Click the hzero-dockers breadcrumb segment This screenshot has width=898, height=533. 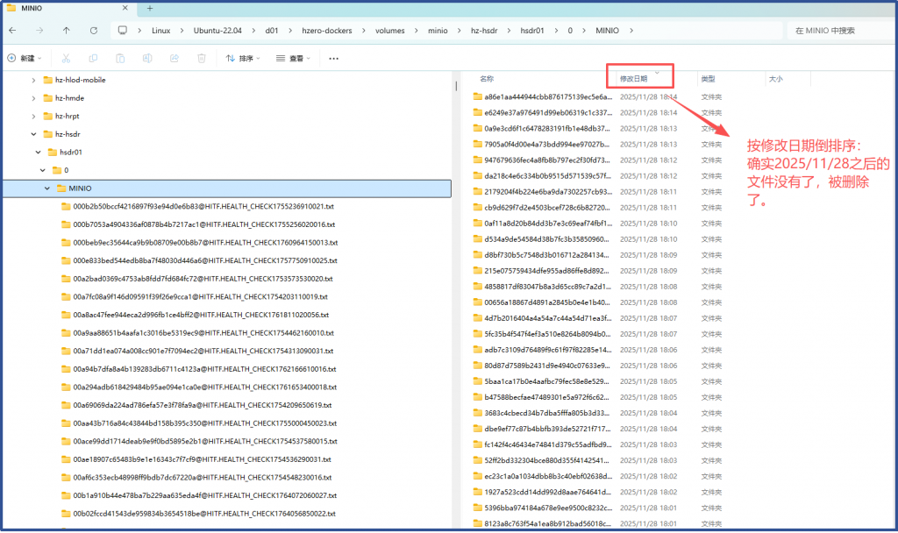(x=331, y=30)
